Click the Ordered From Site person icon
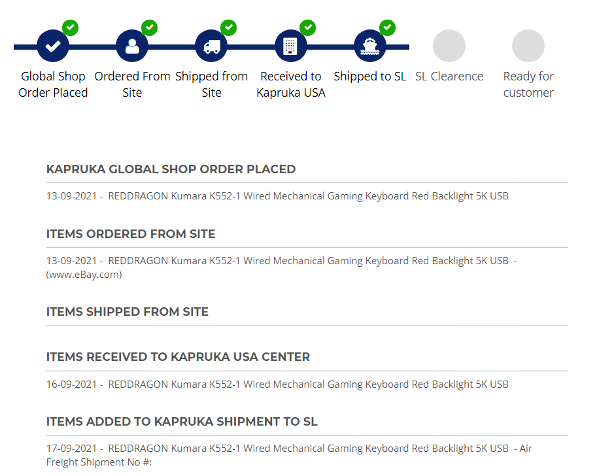 pos(132,46)
